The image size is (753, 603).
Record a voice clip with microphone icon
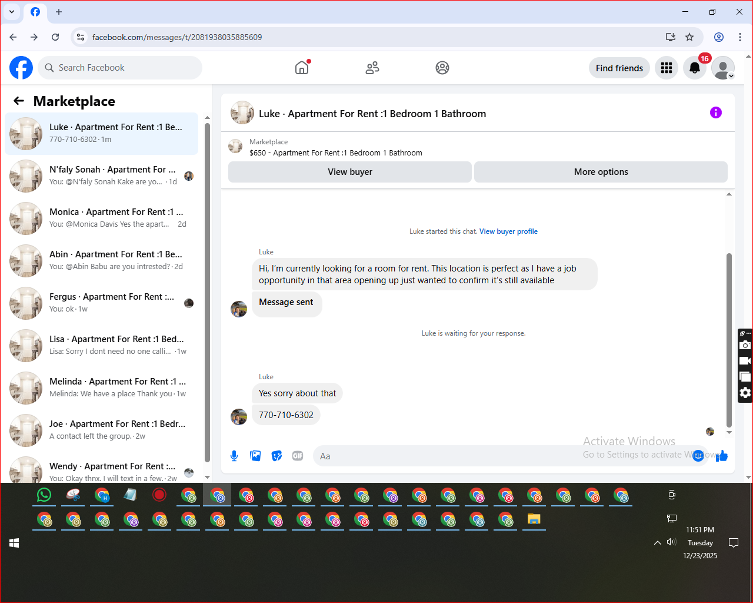[x=234, y=456]
